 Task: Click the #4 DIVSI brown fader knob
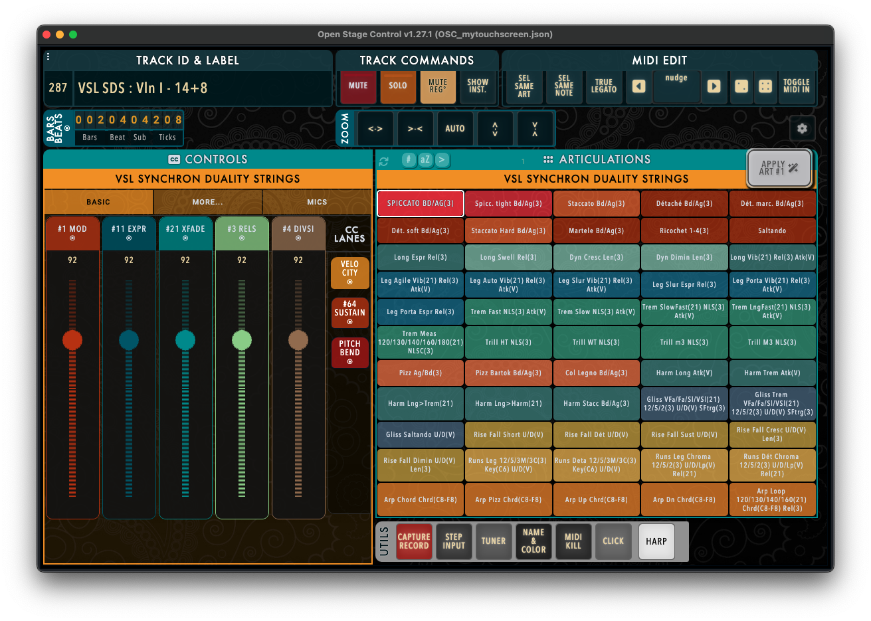tap(298, 340)
